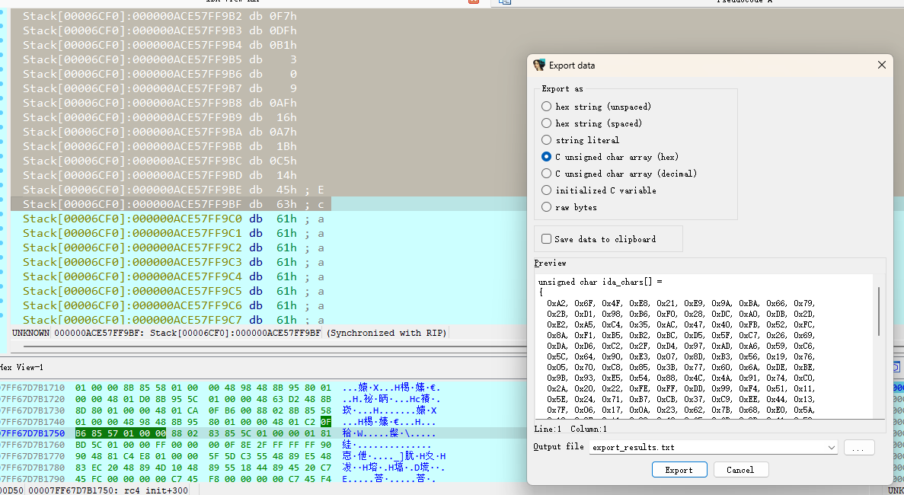Click the 0xA2 value in the preview

[557, 303]
